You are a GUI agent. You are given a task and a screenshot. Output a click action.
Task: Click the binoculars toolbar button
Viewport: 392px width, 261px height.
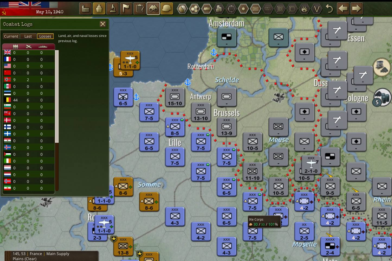point(153,9)
